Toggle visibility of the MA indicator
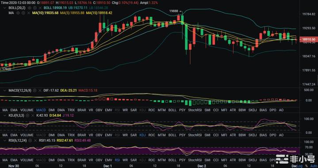The width and height of the screenshot is (318, 168). click(18, 13)
